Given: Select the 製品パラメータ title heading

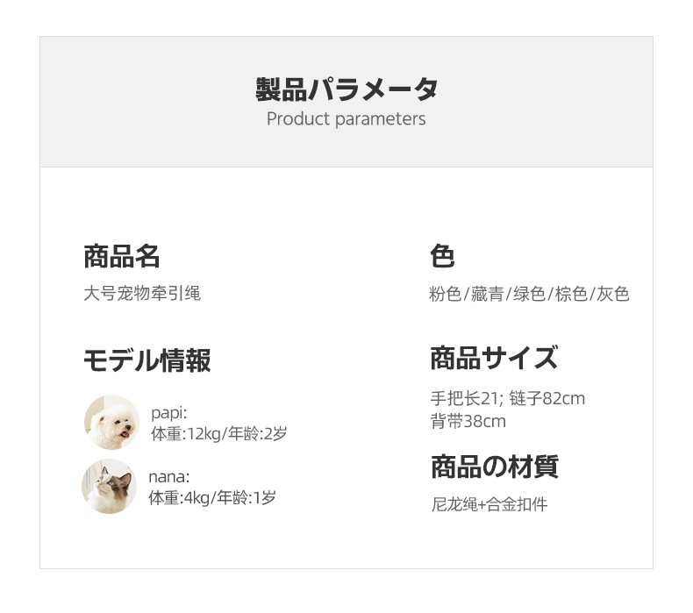Looking at the screenshot, I should tap(346, 89).
